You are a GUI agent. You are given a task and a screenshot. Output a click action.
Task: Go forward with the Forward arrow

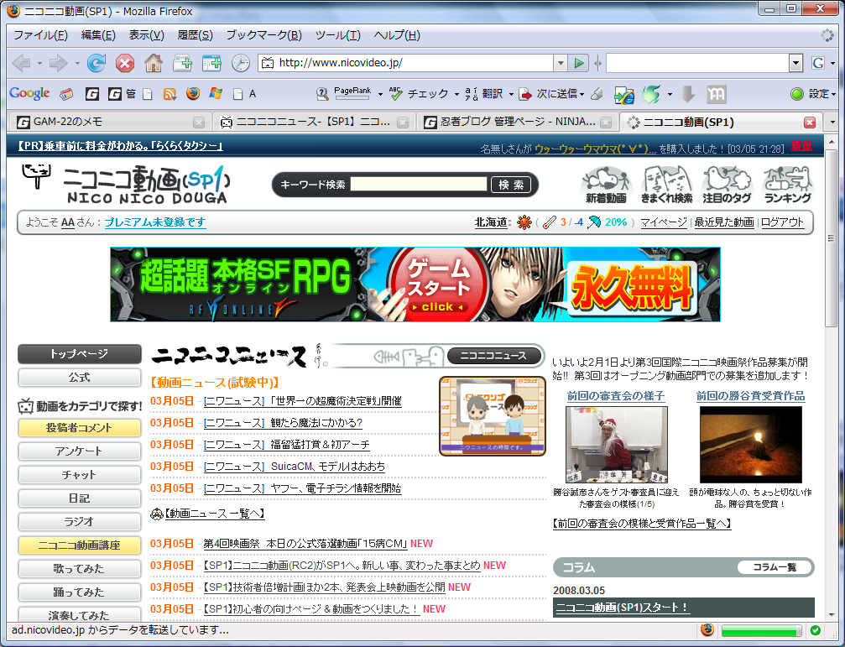click(x=58, y=64)
